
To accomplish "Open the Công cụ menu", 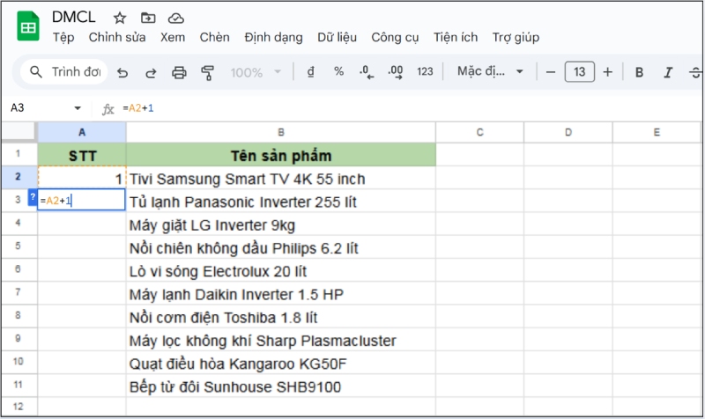I will (395, 37).
